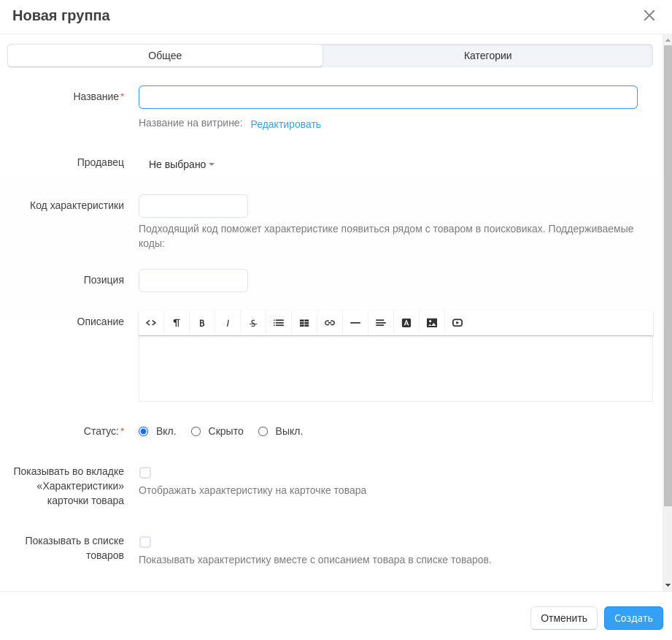This screenshot has width=672, height=640.
Task: Insert an image into the description
Action: point(432,323)
